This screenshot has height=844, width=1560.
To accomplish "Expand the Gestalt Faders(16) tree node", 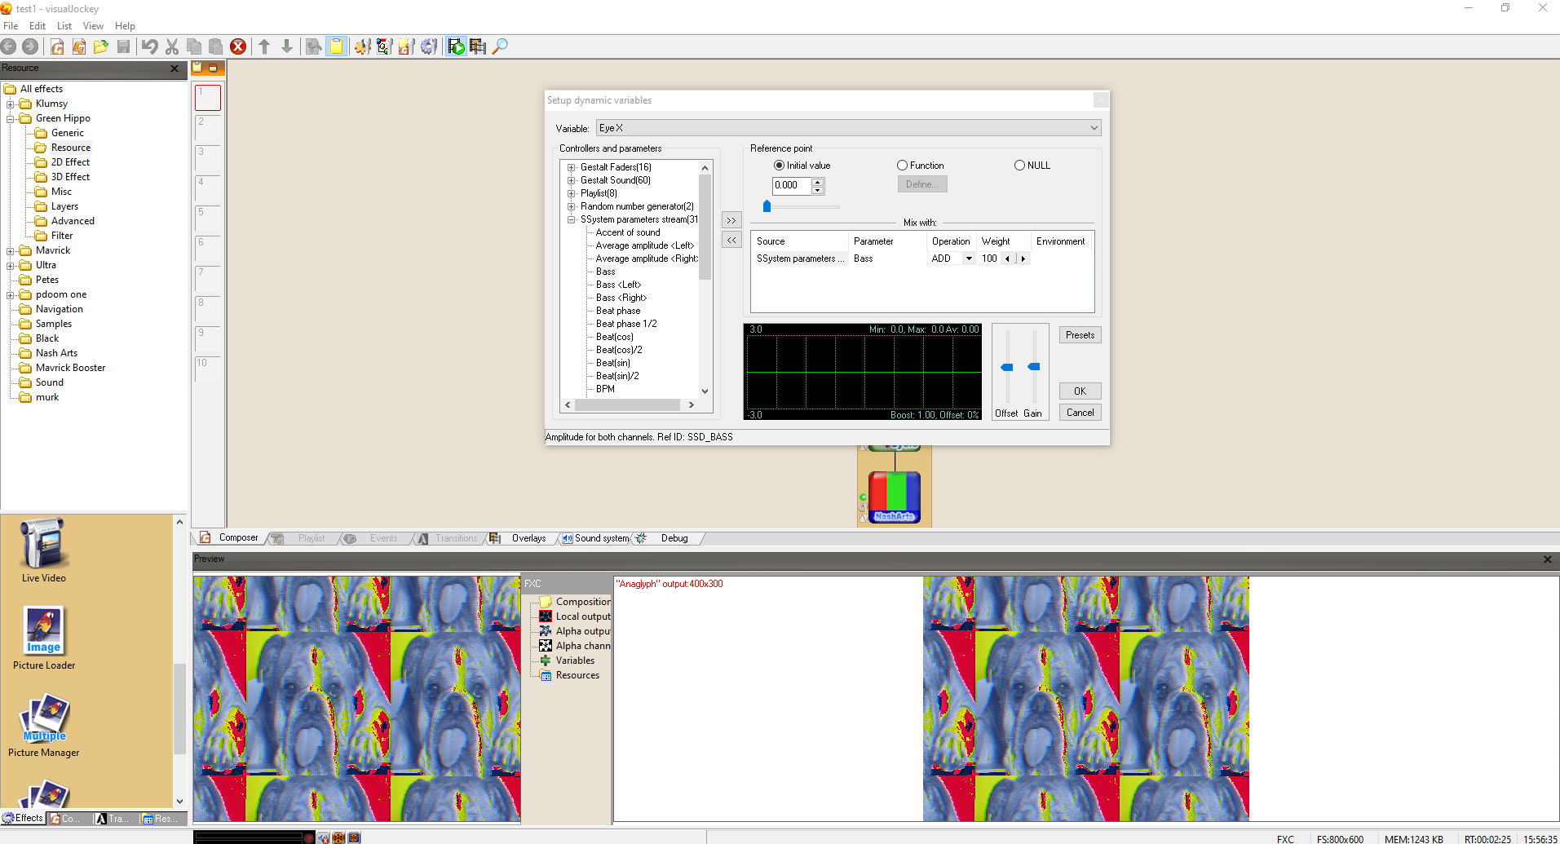I will (x=572, y=167).
